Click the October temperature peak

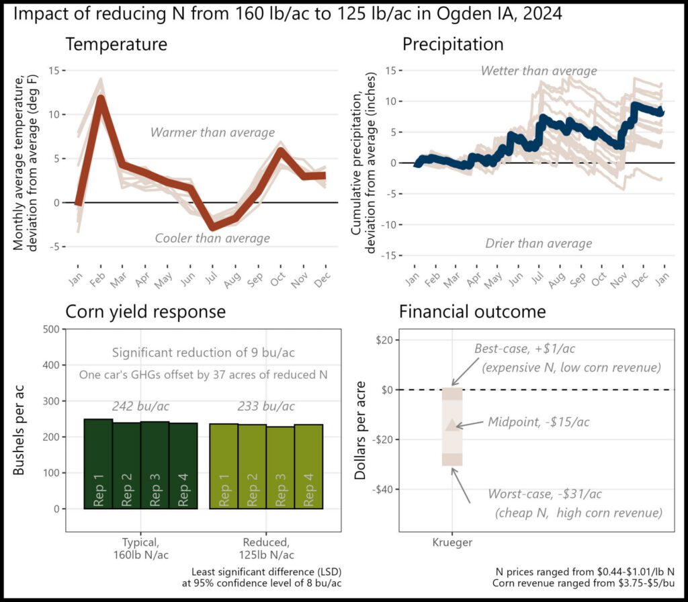point(280,150)
